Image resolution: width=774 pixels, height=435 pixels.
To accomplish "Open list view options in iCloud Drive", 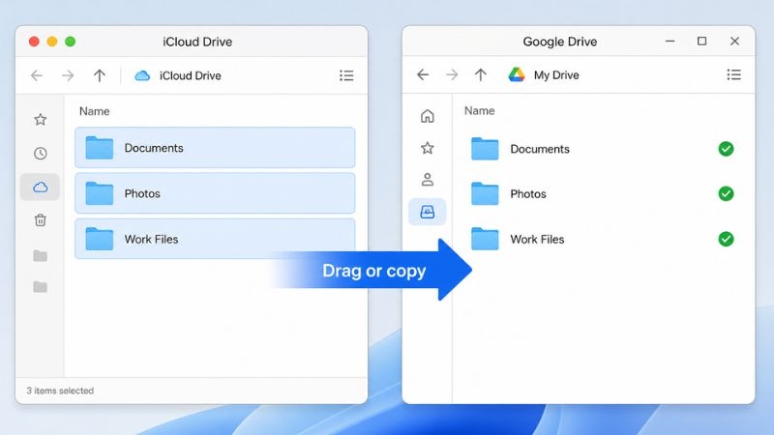I will tap(346, 75).
